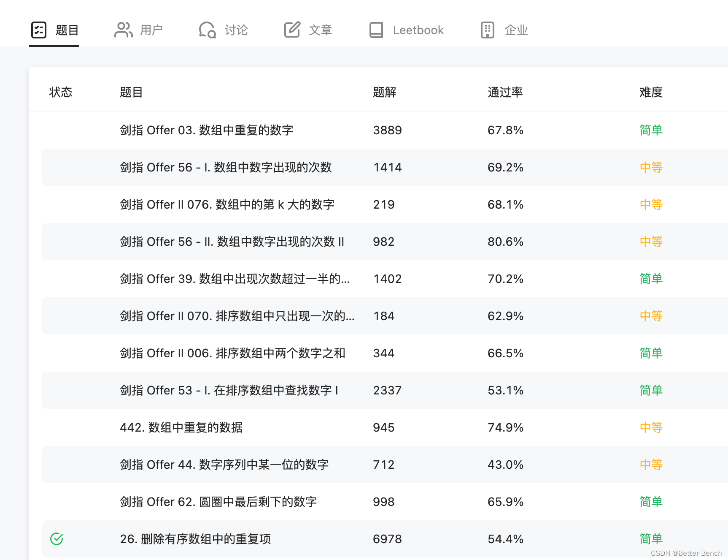728x560 pixels.
Task: Select the 企业 tab
Action: pyautogui.click(x=504, y=30)
